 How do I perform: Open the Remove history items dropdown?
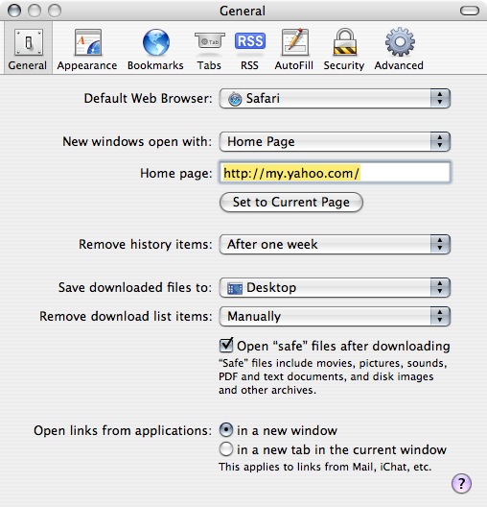(335, 244)
